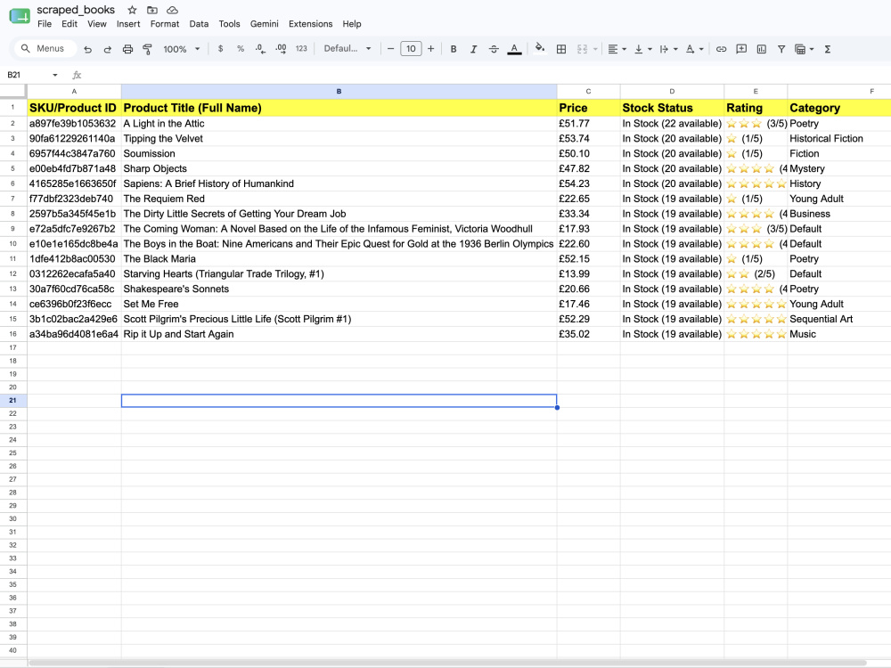891x668 pixels.
Task: Toggle strikethrough formatting
Action: (494, 49)
